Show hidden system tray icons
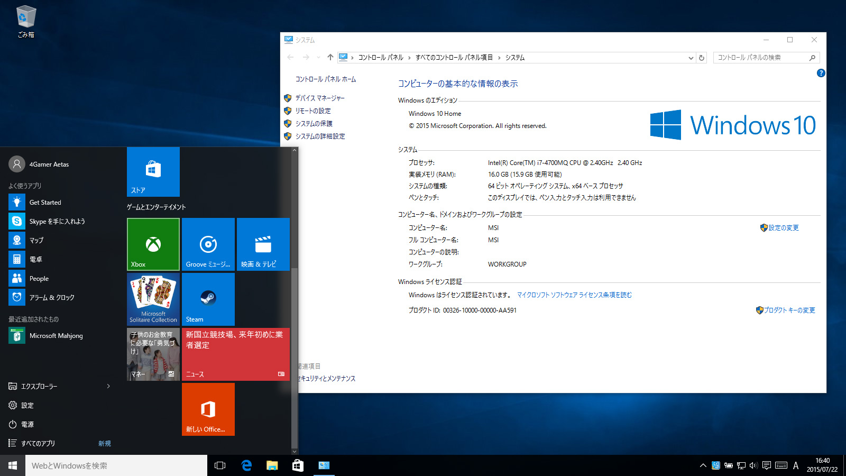The width and height of the screenshot is (846, 476). (703, 465)
